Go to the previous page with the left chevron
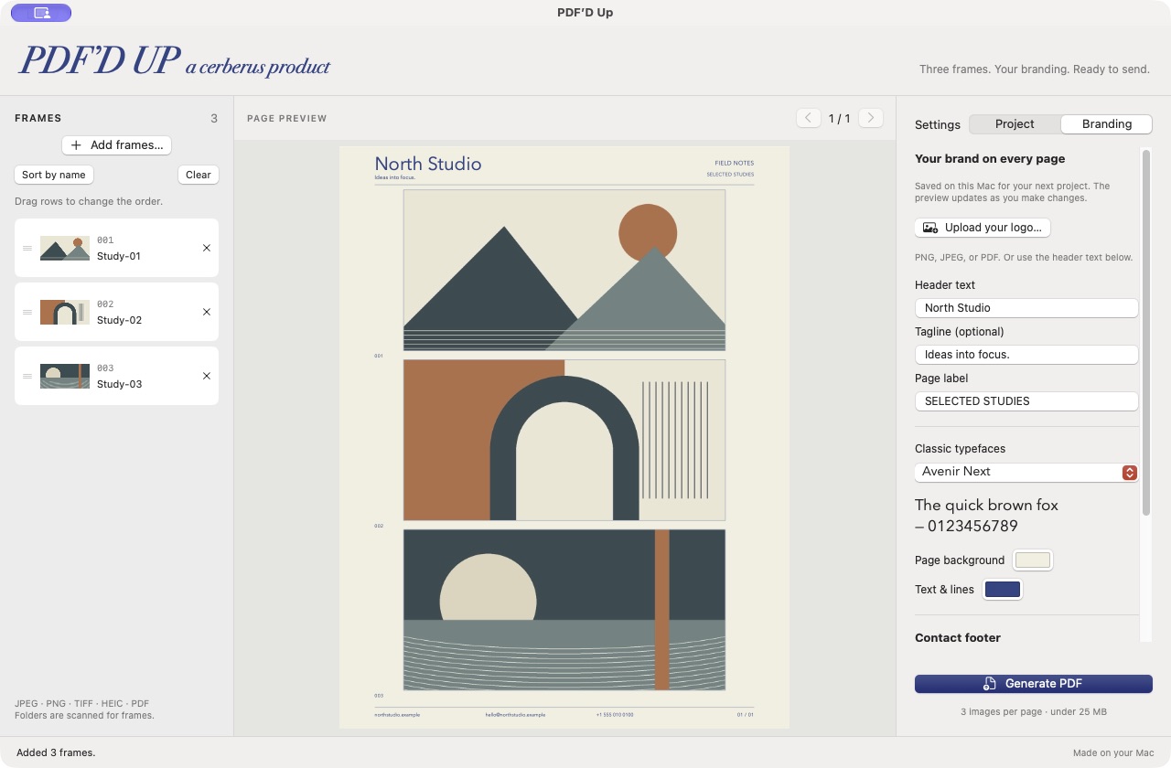 [x=809, y=118]
